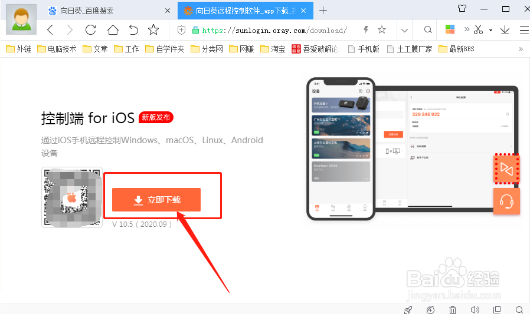Open the browser main menu
This screenshot has width=530, height=314.
[x=524, y=31]
